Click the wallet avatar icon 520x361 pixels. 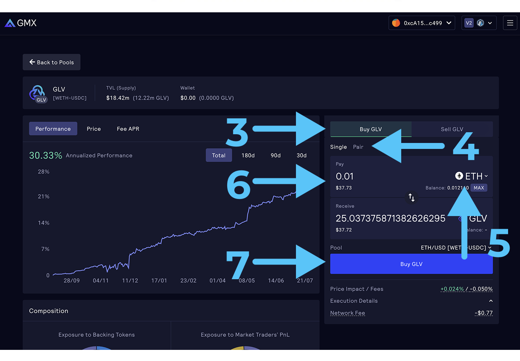pyautogui.click(x=396, y=23)
